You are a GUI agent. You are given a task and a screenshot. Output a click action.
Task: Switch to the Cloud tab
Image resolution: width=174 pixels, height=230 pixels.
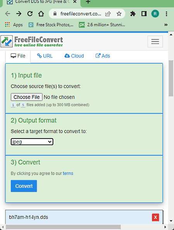coord(74,56)
